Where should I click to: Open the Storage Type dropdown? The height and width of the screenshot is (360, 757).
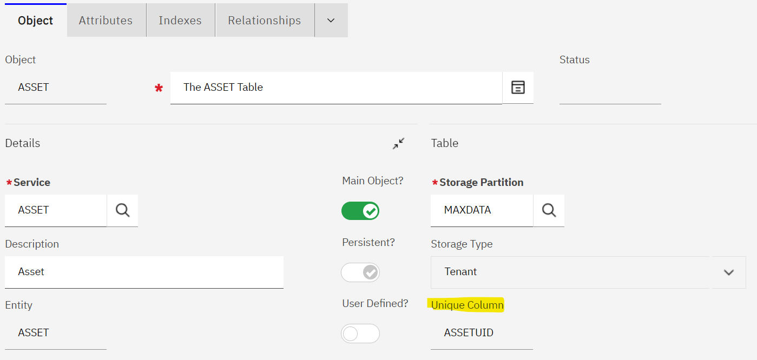pos(728,272)
